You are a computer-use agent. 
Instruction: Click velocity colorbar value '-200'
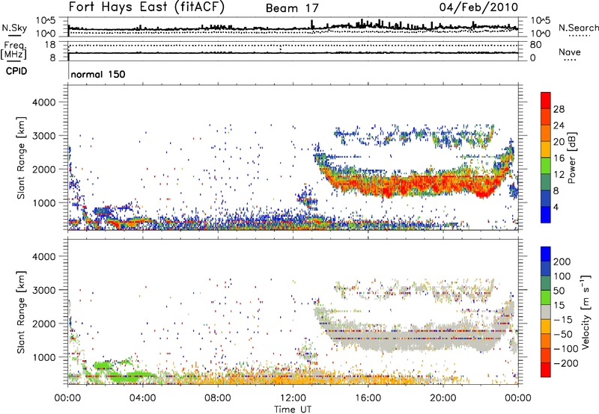point(565,363)
